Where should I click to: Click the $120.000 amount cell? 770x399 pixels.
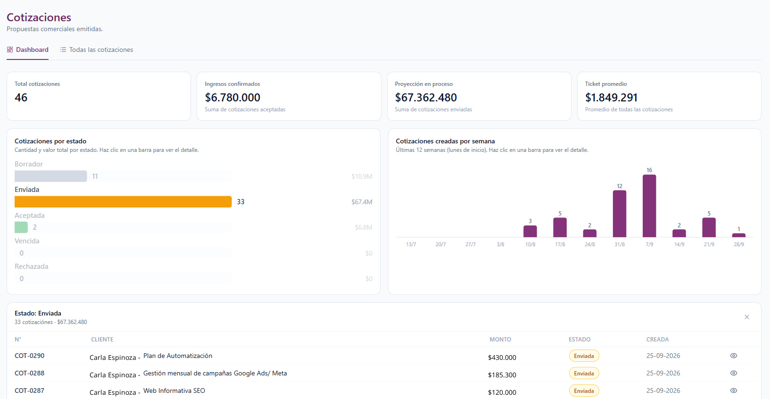click(502, 392)
